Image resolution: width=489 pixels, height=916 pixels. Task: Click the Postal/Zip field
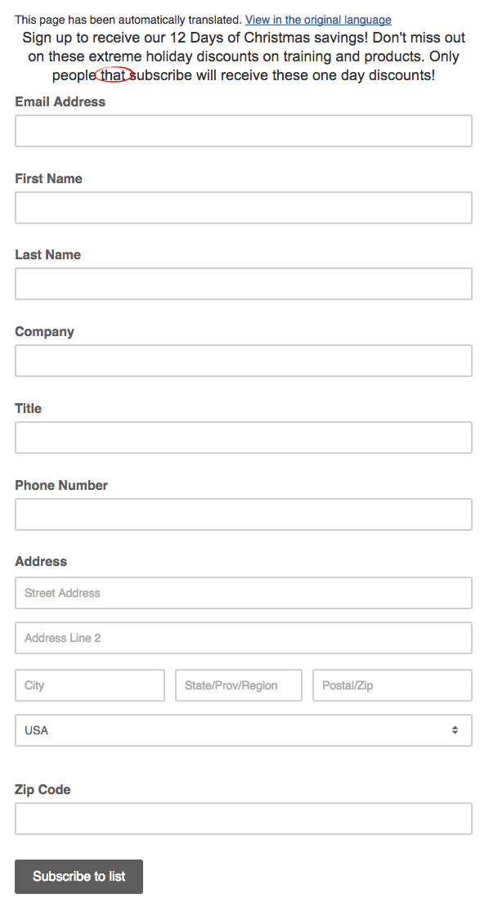tap(392, 685)
